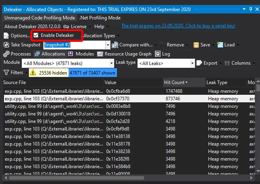Open the Allocations view tab

(50, 54)
